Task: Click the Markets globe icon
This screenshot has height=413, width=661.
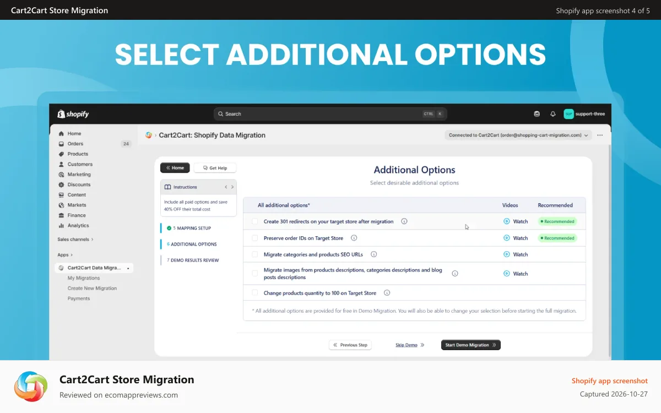Action: tap(61, 205)
